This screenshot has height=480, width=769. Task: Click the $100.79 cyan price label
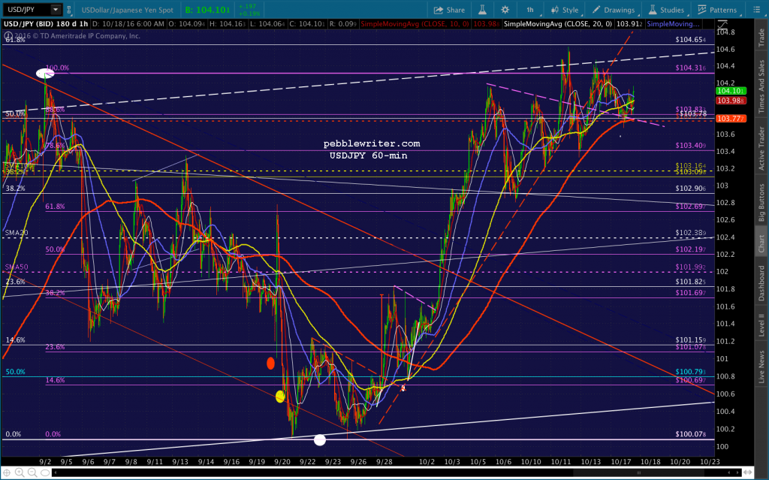(x=691, y=372)
